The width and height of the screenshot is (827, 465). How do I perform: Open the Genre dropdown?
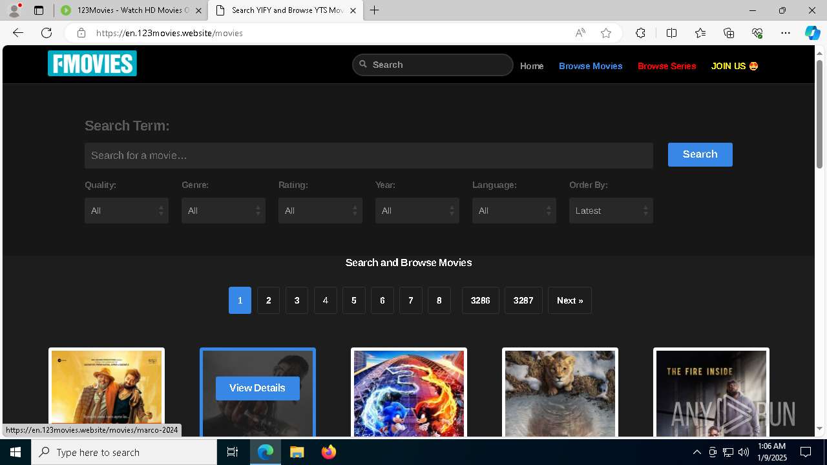(x=224, y=211)
